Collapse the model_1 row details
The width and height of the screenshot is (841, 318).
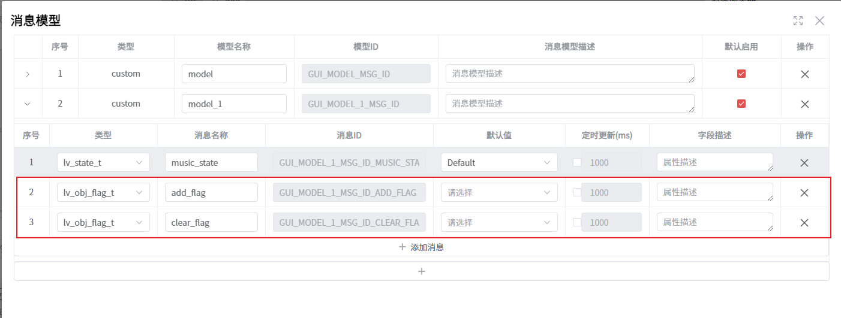tap(28, 104)
